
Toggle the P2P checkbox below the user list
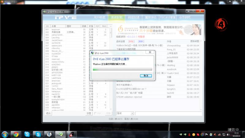[x=95, y=113]
